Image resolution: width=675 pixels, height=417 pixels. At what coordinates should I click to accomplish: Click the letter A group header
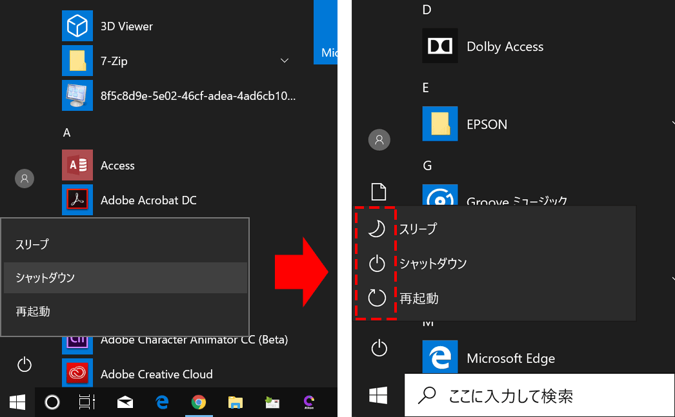pyautogui.click(x=66, y=133)
